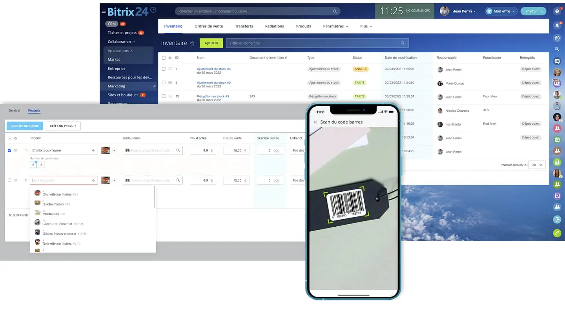The width and height of the screenshot is (565, 309).
Task: Click the pencil icon next to Marketing
Action: coord(154,86)
